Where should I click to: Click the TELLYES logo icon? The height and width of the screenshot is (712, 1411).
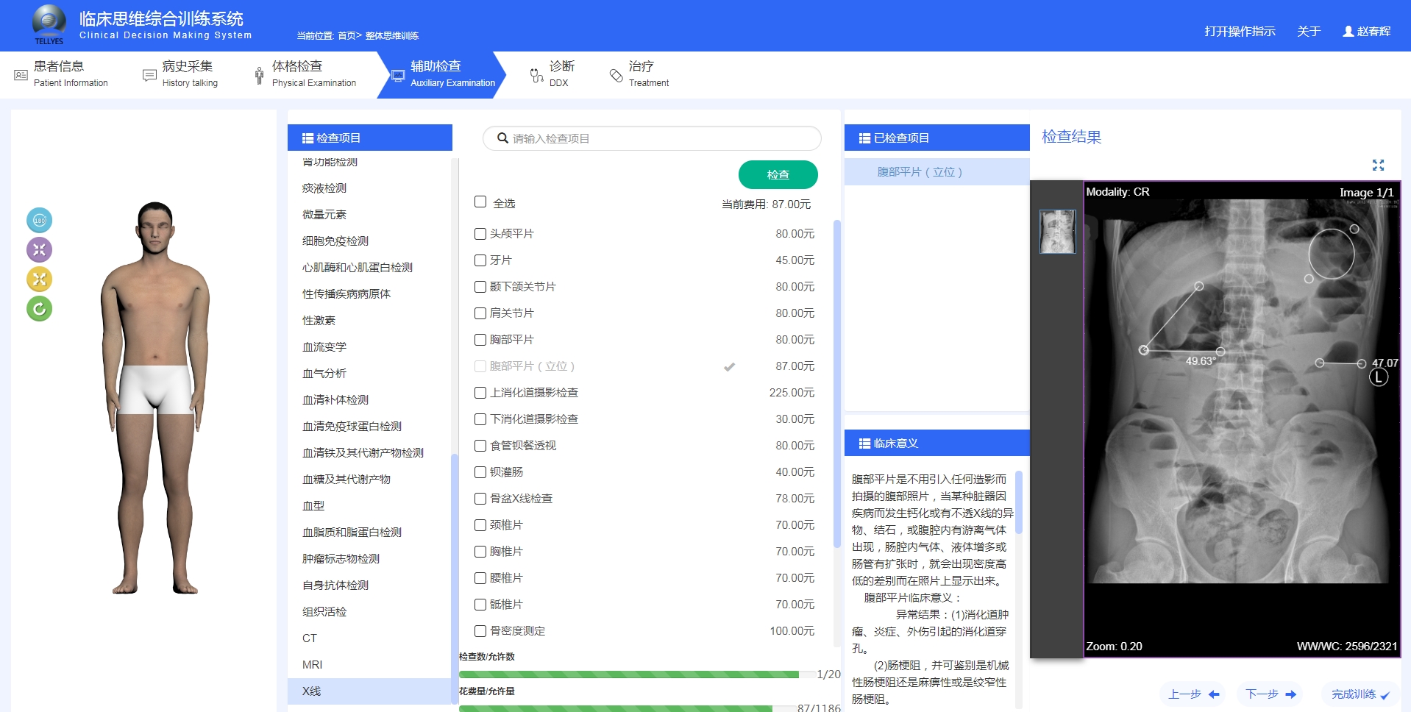tap(49, 24)
